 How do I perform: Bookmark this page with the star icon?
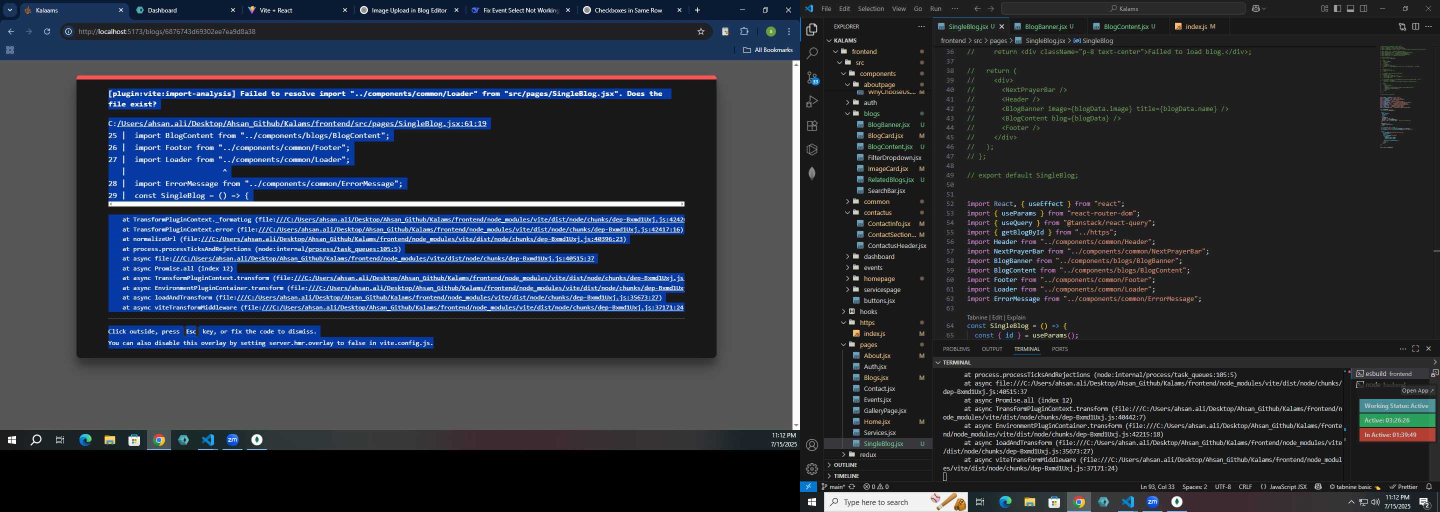point(700,32)
